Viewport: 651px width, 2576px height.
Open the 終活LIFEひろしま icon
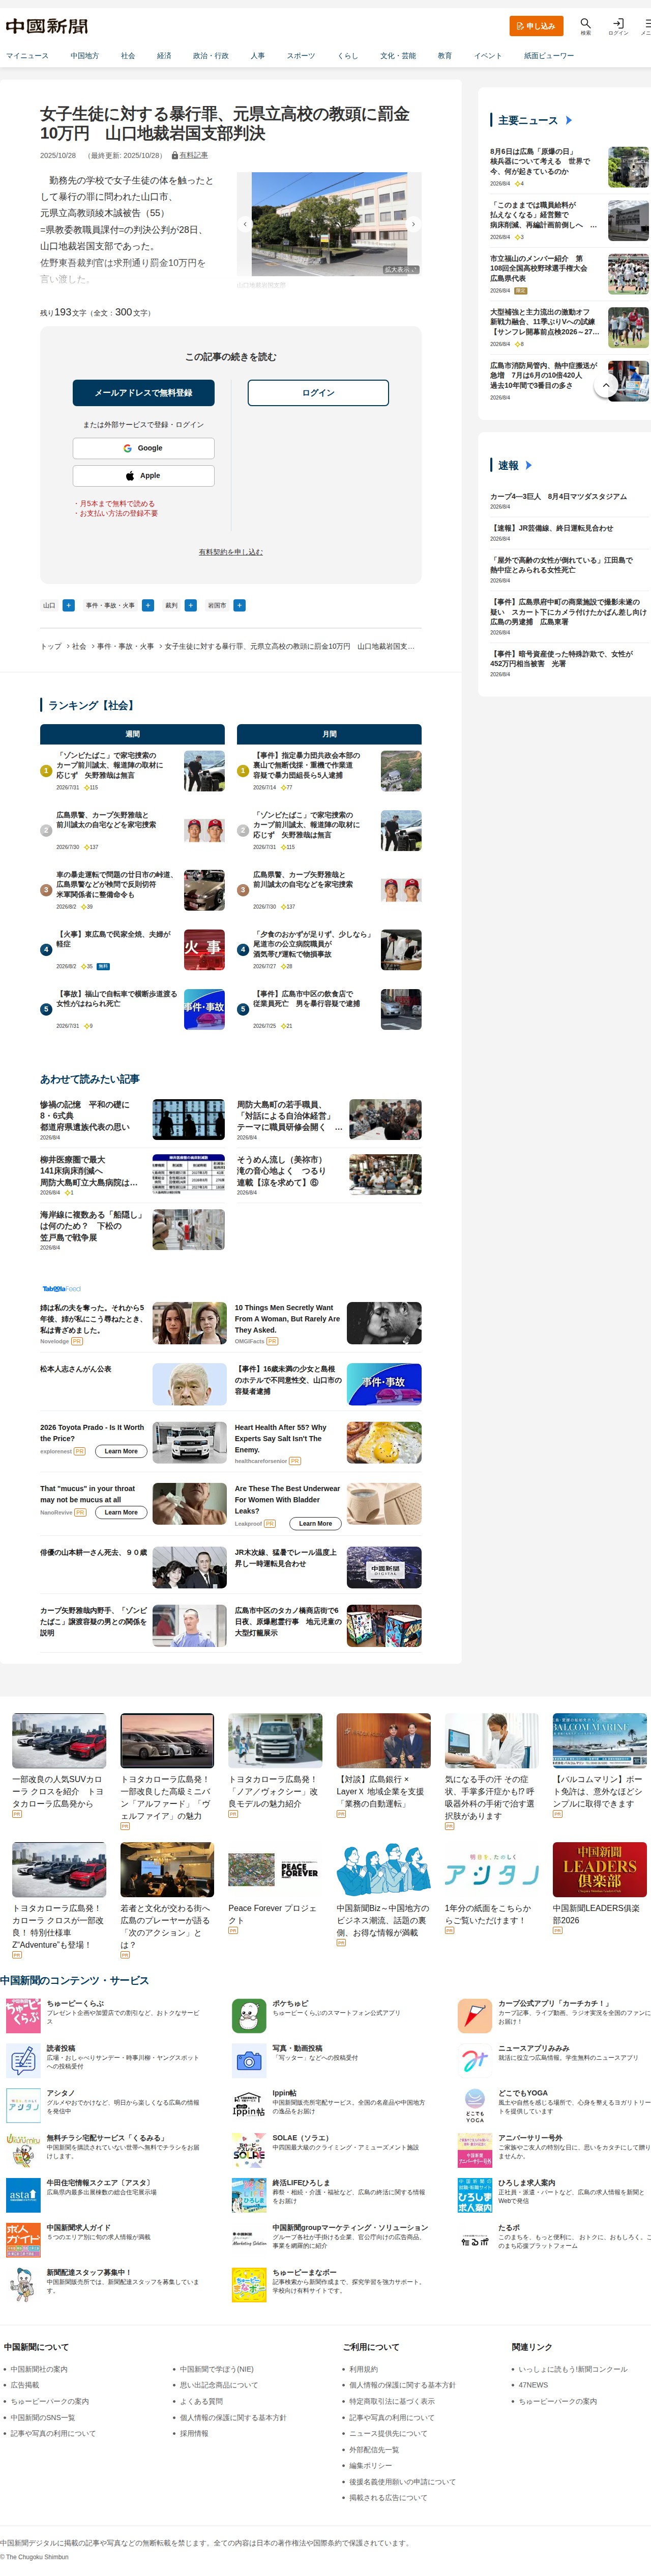coord(249,2196)
